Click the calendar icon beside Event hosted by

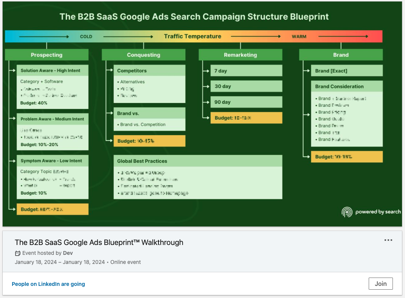17,253
